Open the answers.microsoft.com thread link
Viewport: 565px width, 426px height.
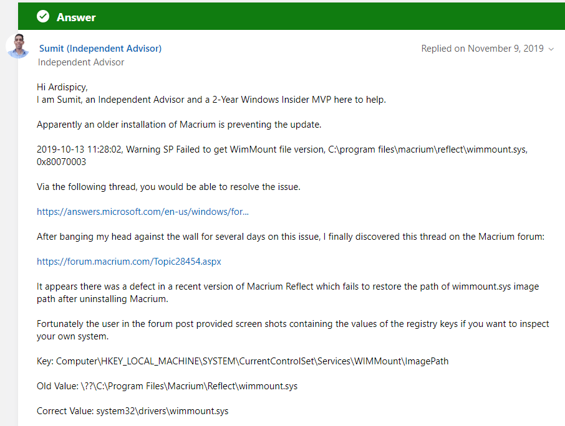pyautogui.click(x=143, y=212)
